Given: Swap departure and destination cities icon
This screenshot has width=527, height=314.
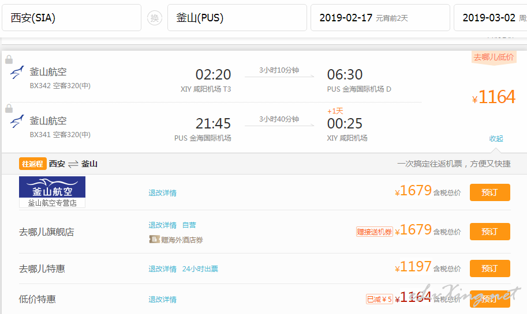Looking at the screenshot, I should pos(155,18).
